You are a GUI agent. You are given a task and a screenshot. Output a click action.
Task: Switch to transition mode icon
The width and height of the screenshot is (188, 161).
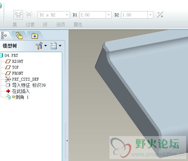pos(29,15)
